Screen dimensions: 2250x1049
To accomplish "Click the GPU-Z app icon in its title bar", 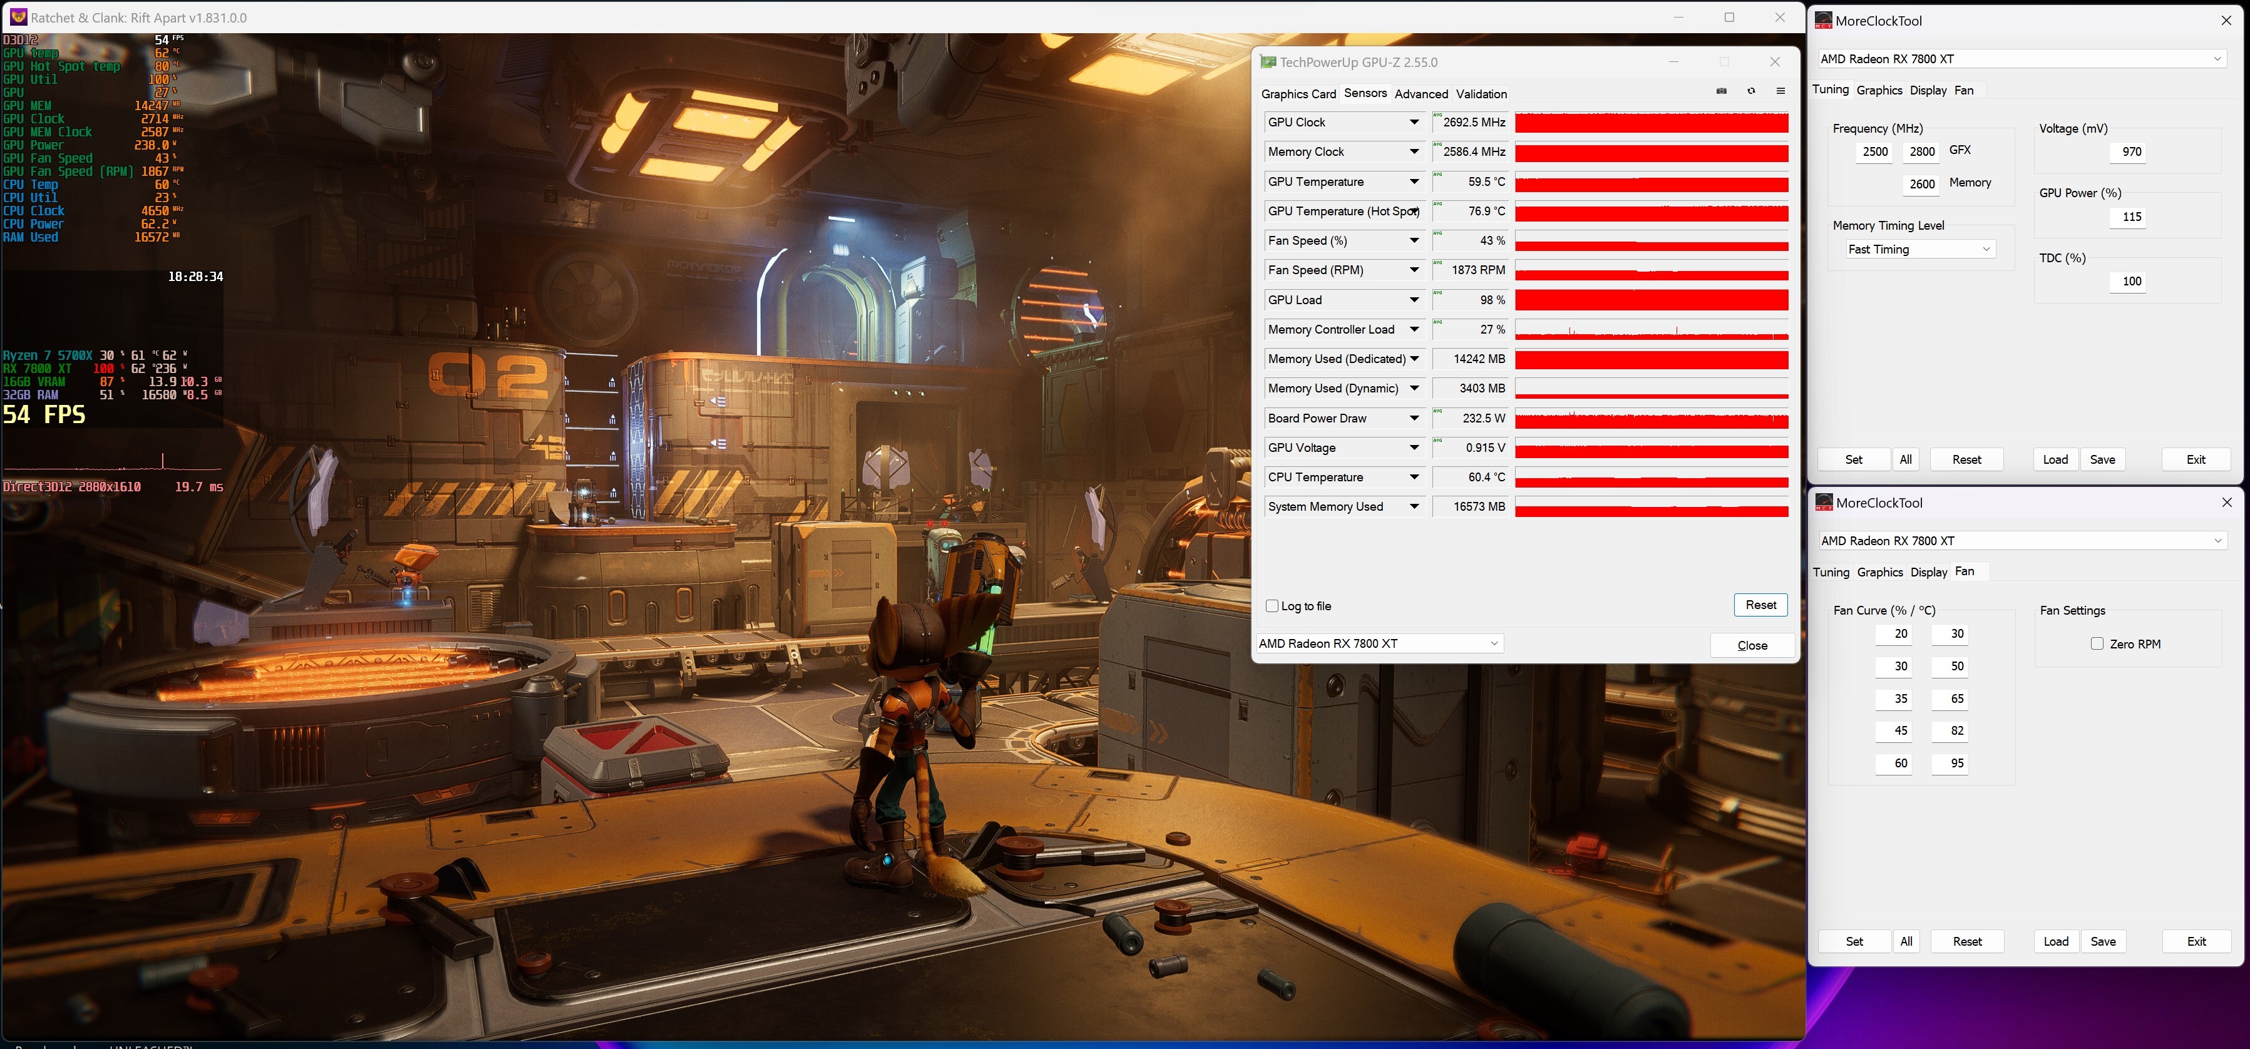I will 1267,62.
